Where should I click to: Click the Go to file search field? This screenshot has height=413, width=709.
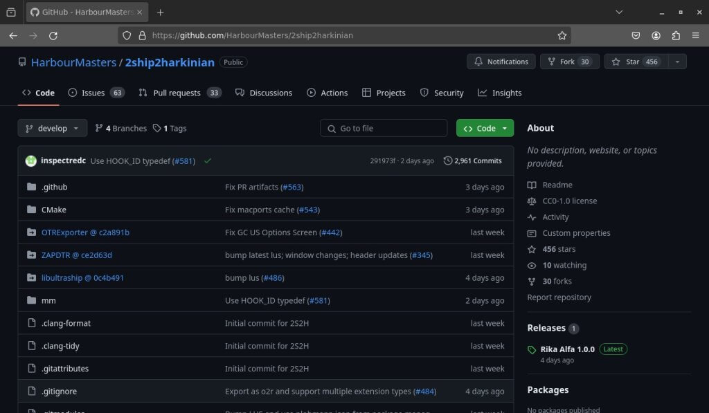[x=384, y=128]
